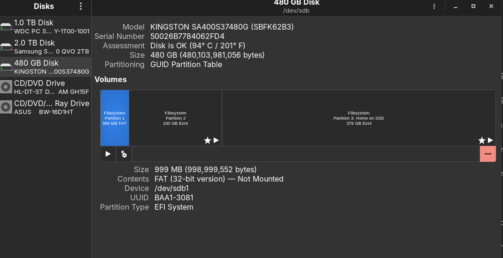
Task: Click the 2.0 TB disk drive icon
Action: point(6,47)
